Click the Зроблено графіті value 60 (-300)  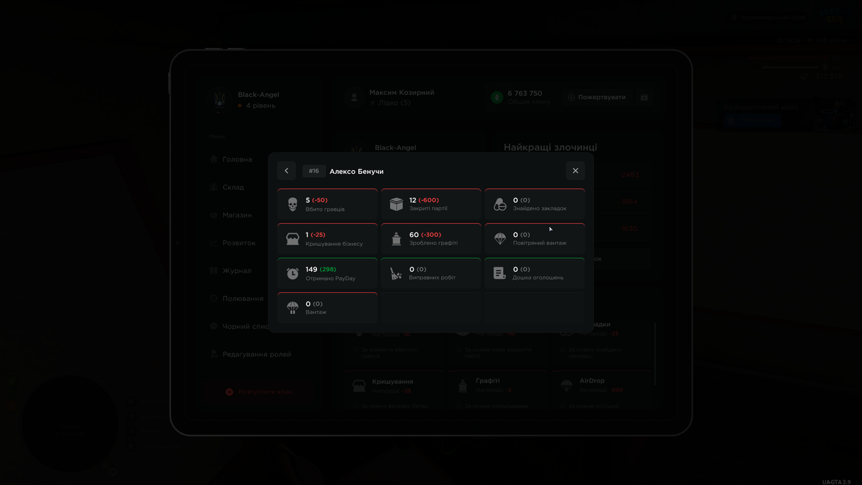(x=425, y=234)
